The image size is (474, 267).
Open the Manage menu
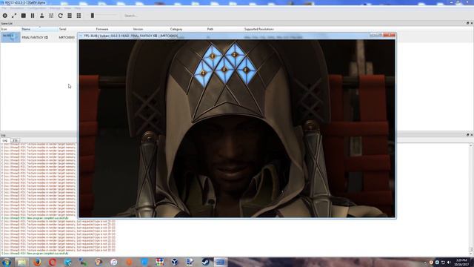click(x=55, y=8)
